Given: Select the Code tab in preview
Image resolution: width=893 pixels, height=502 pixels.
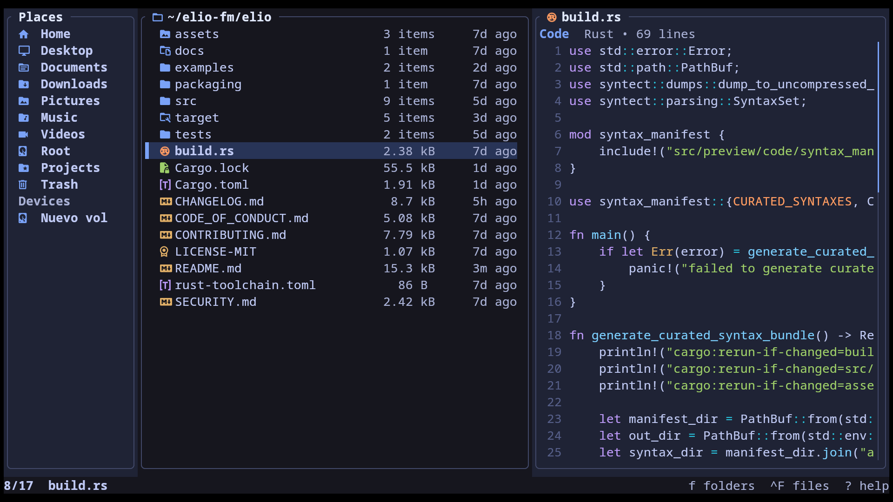Looking at the screenshot, I should click(x=554, y=34).
